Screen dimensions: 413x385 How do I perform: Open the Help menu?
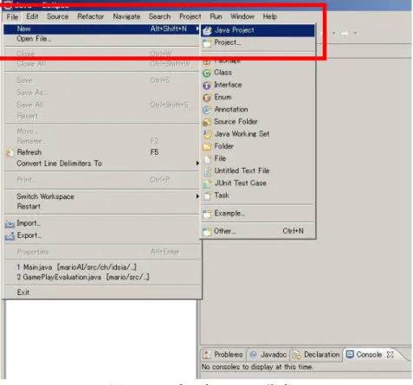(270, 16)
